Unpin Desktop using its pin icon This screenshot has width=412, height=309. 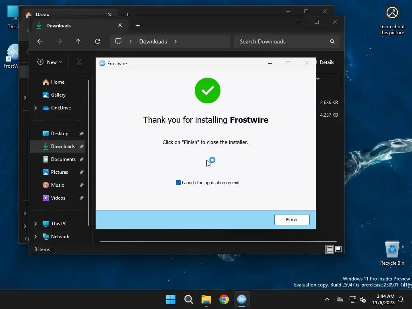[x=81, y=134]
